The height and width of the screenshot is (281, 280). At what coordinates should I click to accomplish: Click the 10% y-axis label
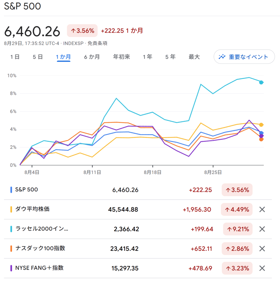coord(12,76)
